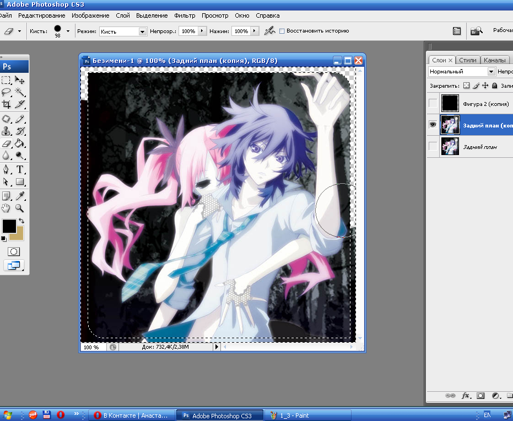Image resolution: width=513 pixels, height=421 pixels.
Task: Open the Eraser tool preset picker
Action: click(x=20, y=31)
